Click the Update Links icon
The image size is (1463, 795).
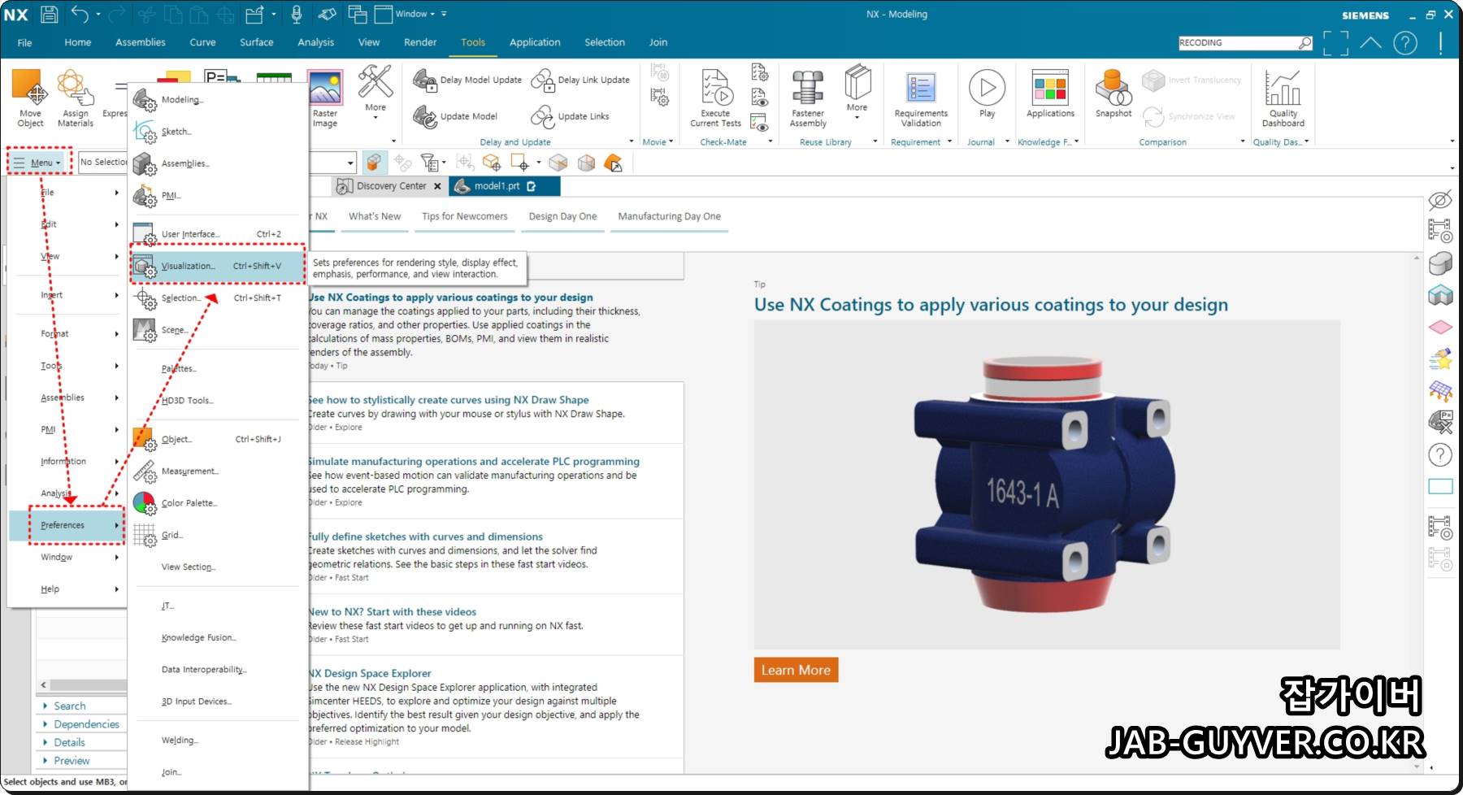pyautogui.click(x=542, y=116)
